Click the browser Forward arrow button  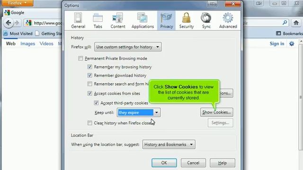click(17, 23)
